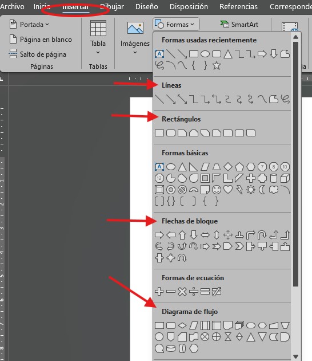
Task: Open the Referencias ribbon tab
Action: 238,7
